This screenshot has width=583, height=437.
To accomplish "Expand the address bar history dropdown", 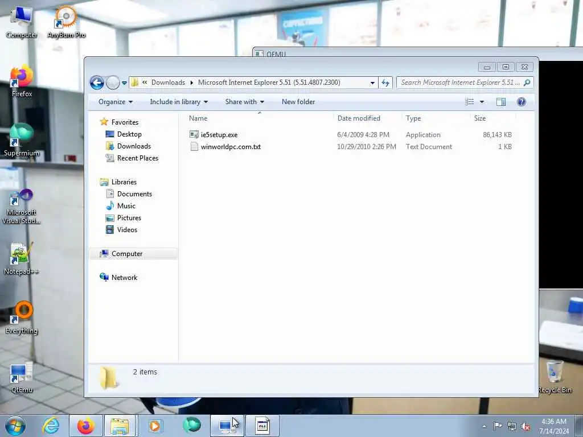I will (x=372, y=83).
